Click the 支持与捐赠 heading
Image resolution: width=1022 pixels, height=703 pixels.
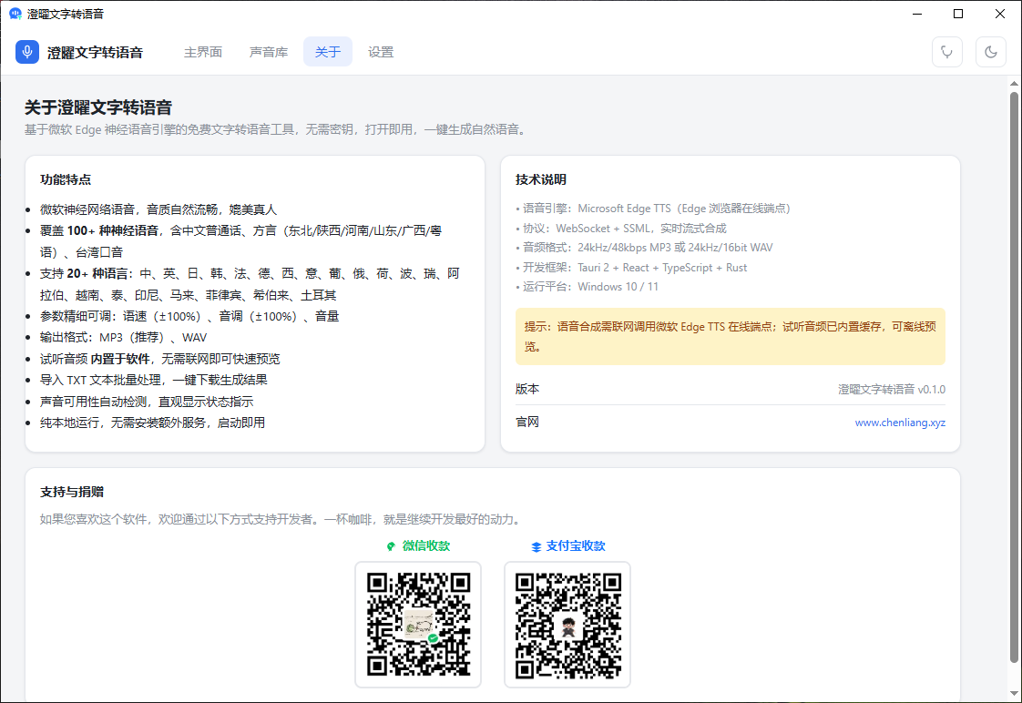[x=72, y=492]
